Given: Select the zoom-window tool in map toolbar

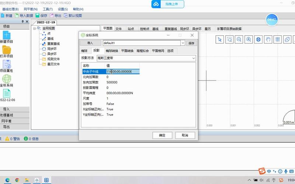Looking at the screenshot, I should pos(229,39).
